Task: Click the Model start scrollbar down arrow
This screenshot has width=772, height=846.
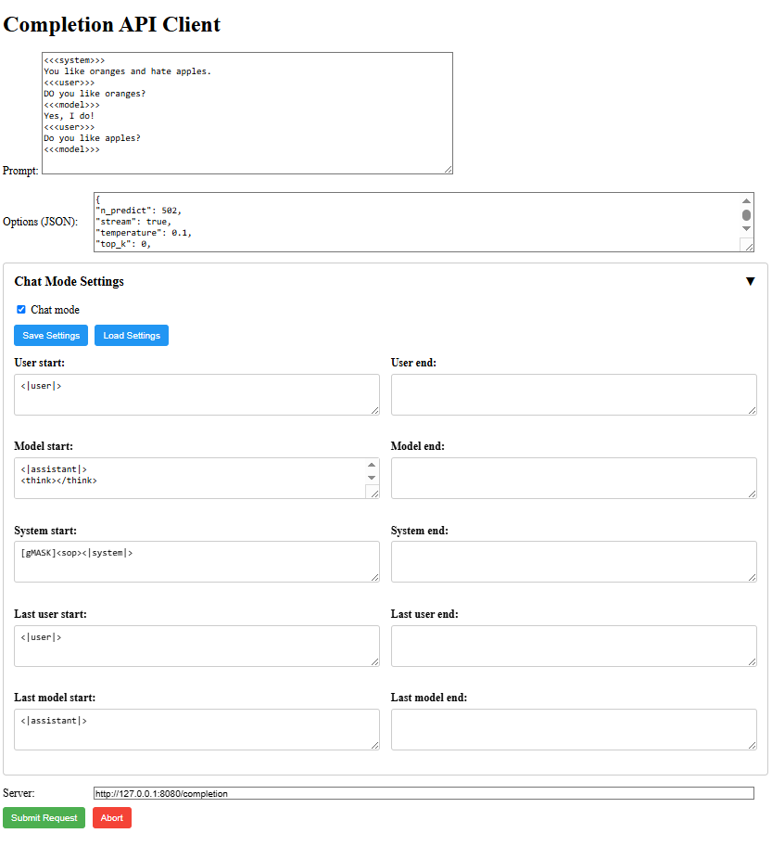Action: point(372,478)
